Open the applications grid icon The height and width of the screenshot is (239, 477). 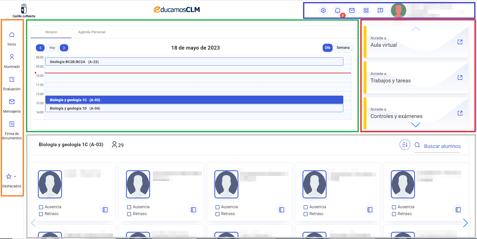click(366, 10)
